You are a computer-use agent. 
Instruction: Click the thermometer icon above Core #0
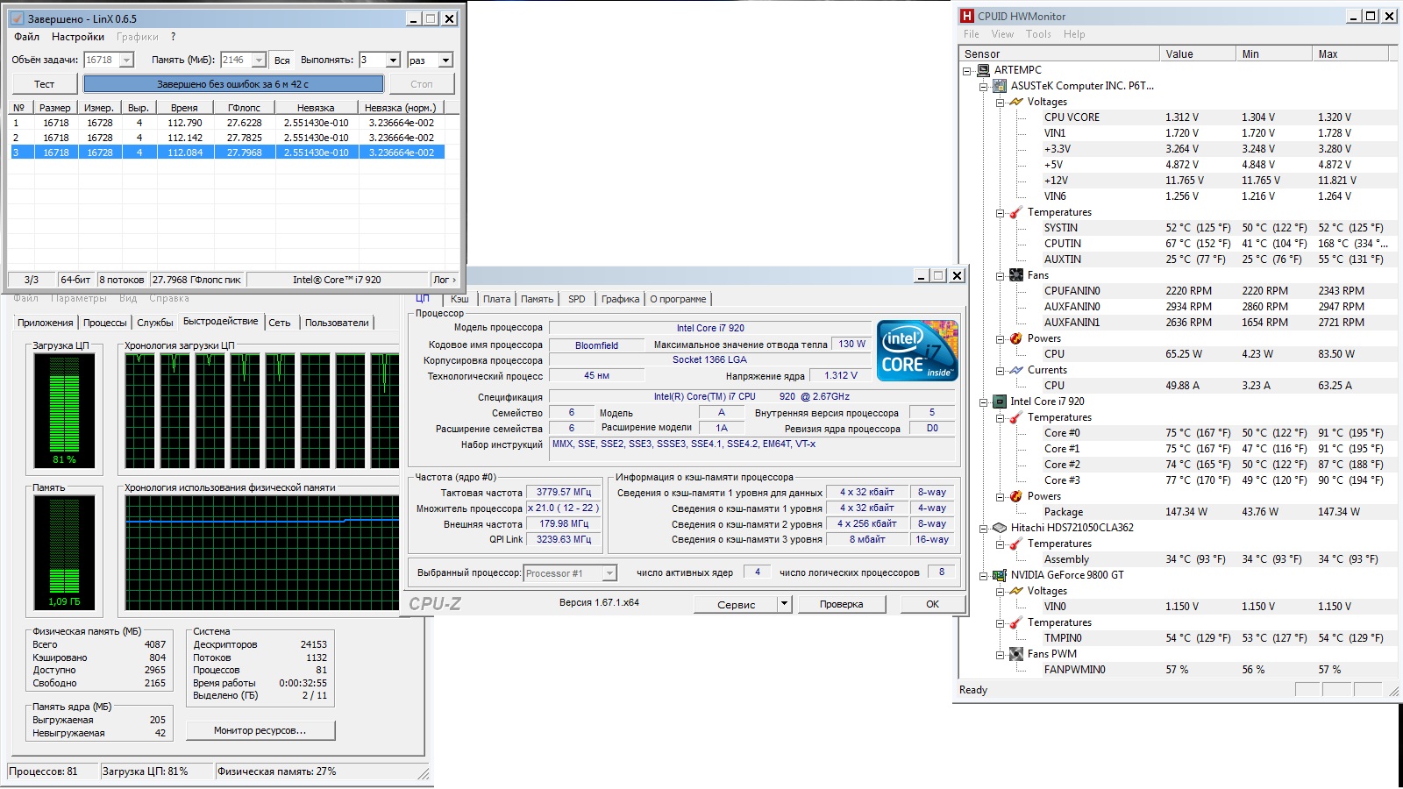[x=1016, y=417]
